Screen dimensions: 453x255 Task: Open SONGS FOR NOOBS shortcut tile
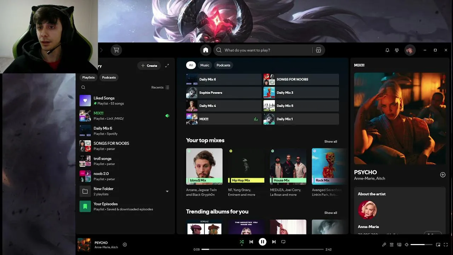(301, 79)
